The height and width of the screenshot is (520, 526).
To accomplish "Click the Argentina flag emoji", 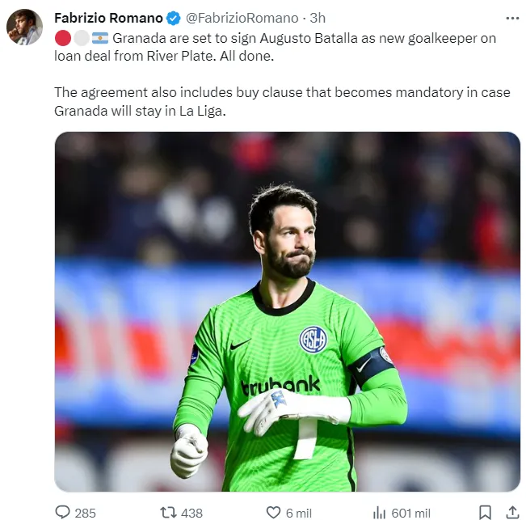I will 100,38.
